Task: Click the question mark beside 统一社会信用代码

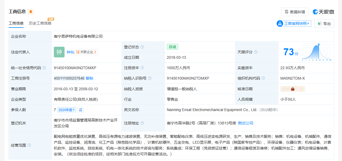Action: [x=44, y=68]
